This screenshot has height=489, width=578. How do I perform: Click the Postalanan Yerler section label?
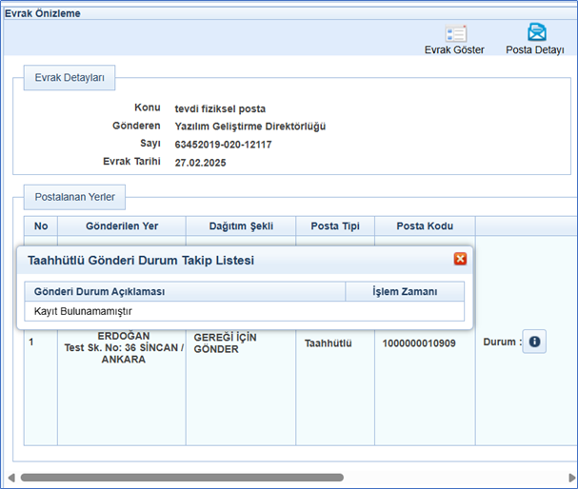coord(75,198)
